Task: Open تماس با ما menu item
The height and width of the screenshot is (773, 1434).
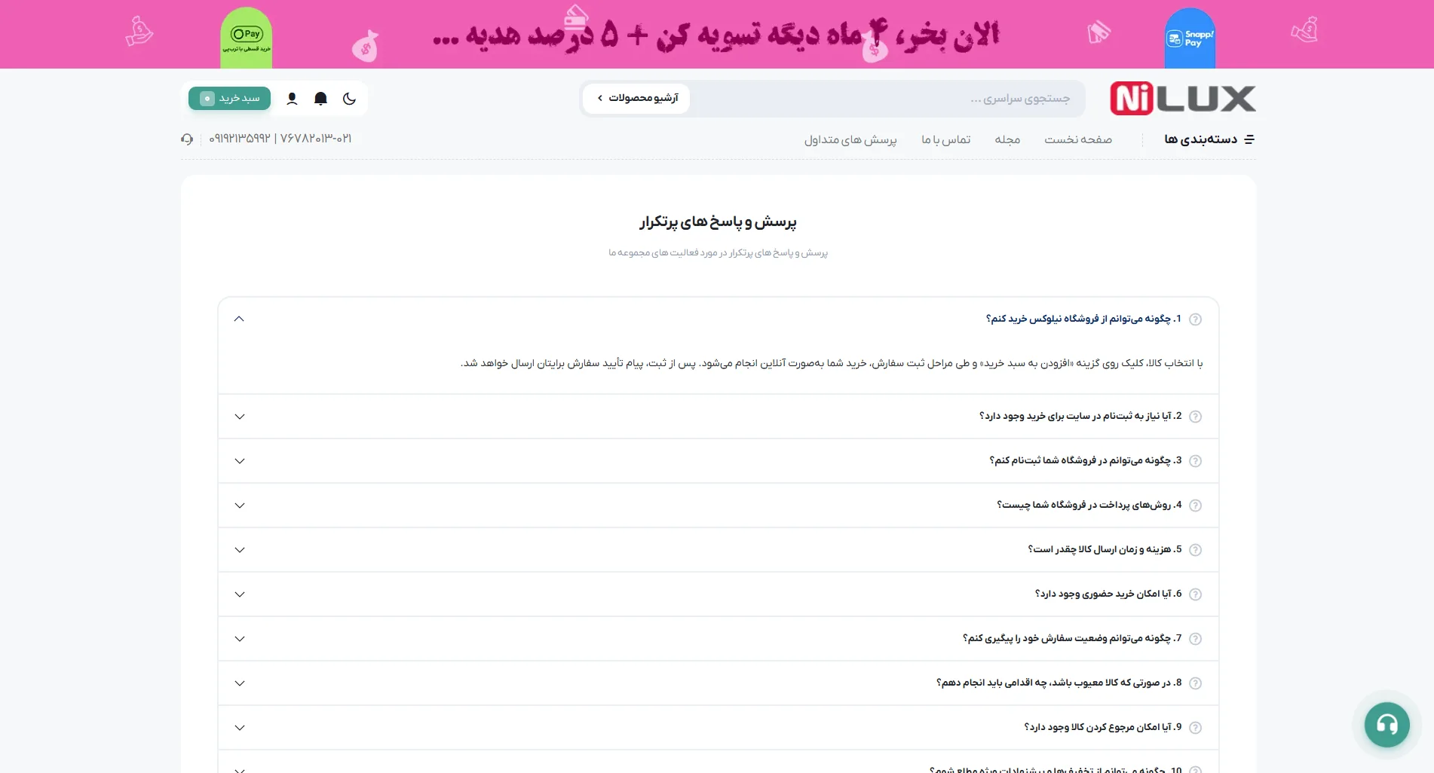Action: [x=945, y=139]
